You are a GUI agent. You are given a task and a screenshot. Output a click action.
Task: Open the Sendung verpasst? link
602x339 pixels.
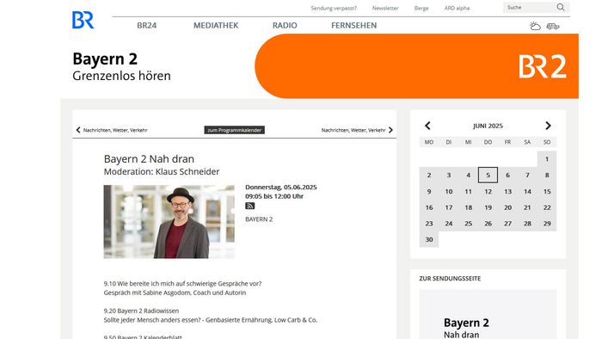(334, 8)
